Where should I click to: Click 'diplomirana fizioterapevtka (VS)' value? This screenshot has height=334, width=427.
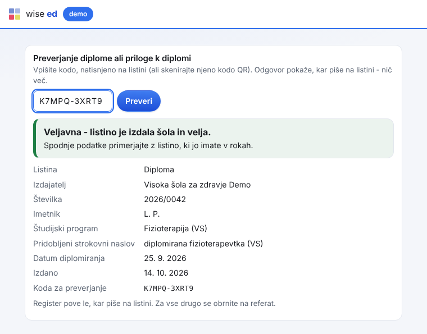pos(203,244)
